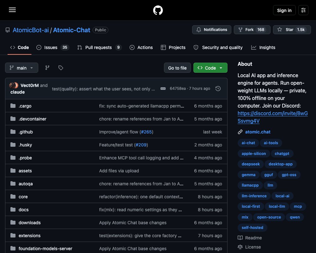Screen dimensions: 316x253
Task: Open the Insights tab
Action: pyautogui.click(x=263, y=47)
